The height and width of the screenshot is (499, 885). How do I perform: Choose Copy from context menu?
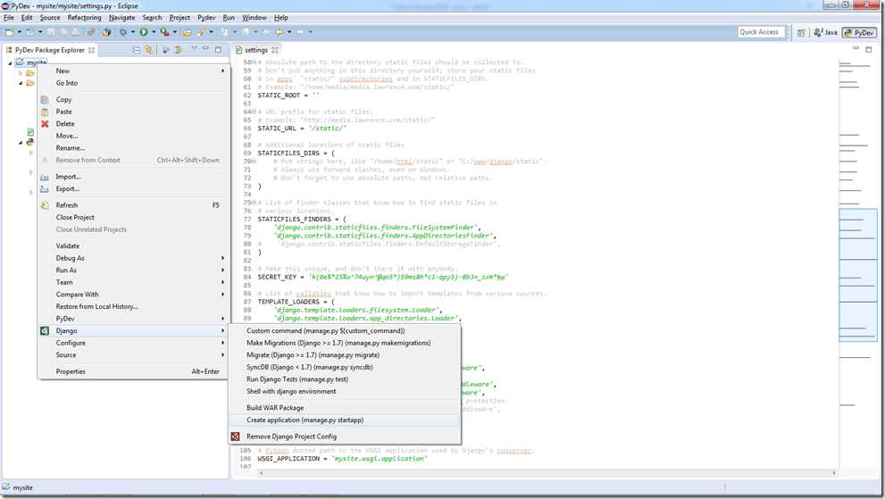[x=134, y=99]
